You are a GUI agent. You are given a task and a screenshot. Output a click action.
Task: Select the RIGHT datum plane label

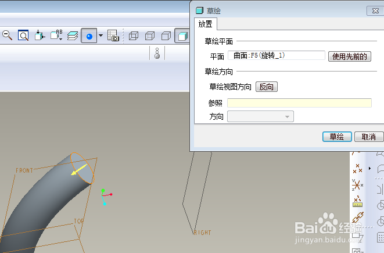pos(202,233)
